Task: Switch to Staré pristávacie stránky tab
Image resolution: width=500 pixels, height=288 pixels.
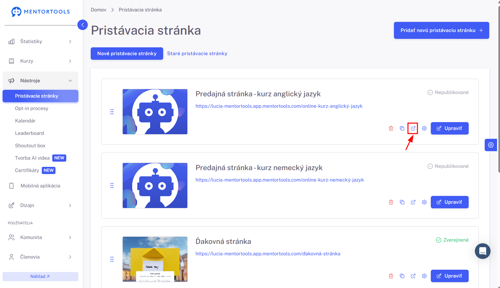Action: tap(197, 54)
